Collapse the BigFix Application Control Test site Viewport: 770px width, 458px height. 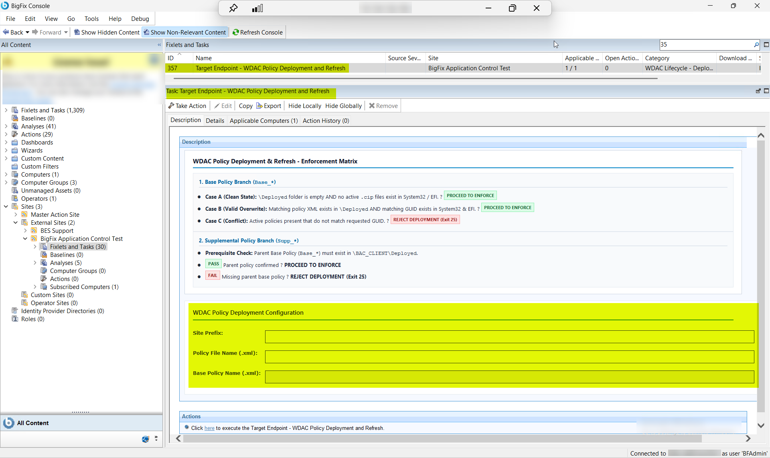click(25, 239)
